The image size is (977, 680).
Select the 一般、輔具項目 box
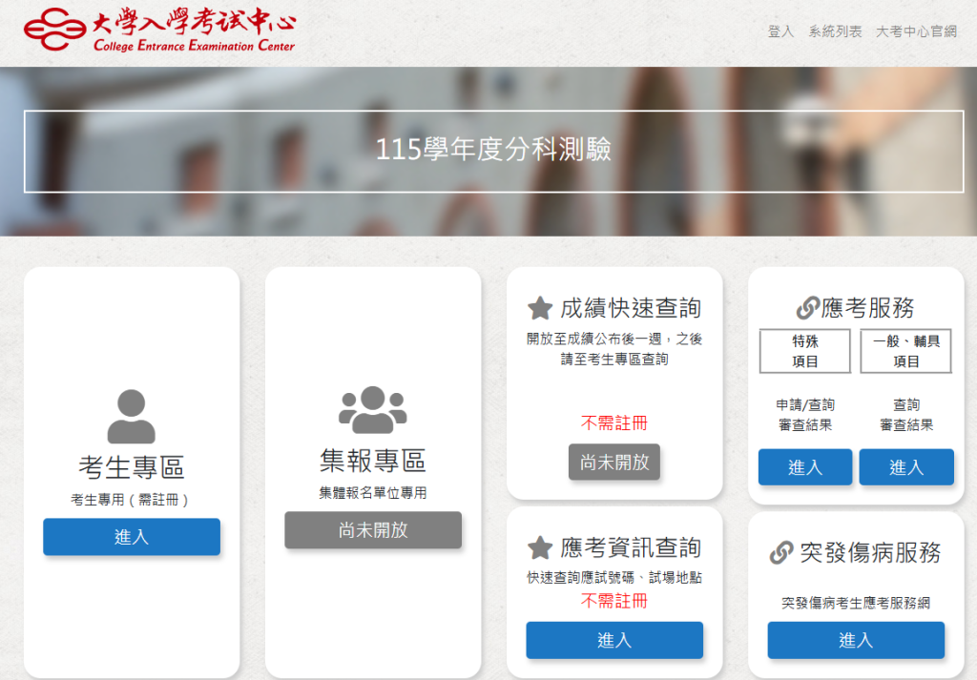click(x=906, y=351)
